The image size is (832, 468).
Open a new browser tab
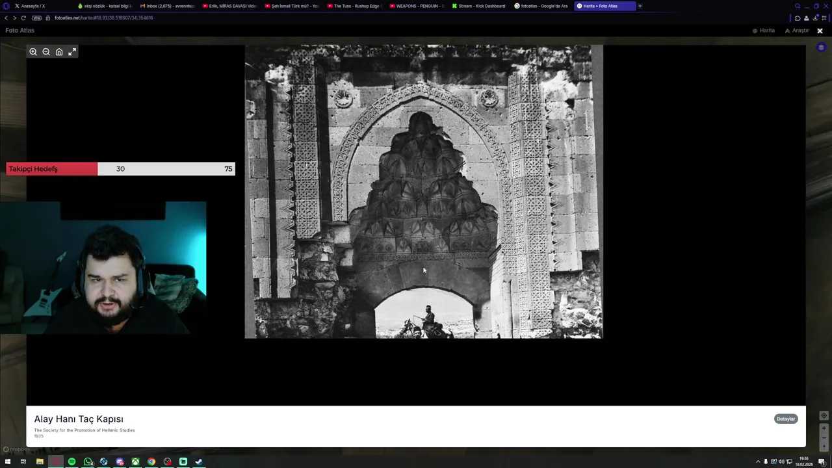click(x=640, y=6)
